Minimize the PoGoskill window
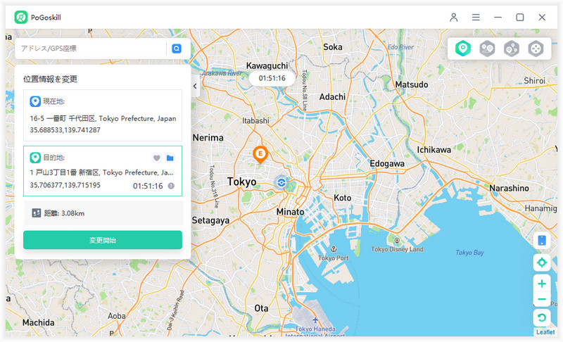Screen dimensions: 563x342 [498, 17]
